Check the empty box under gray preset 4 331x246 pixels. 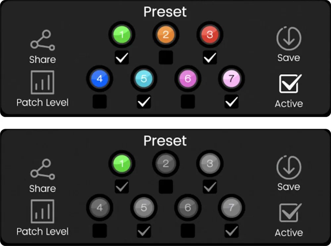(x=100, y=230)
